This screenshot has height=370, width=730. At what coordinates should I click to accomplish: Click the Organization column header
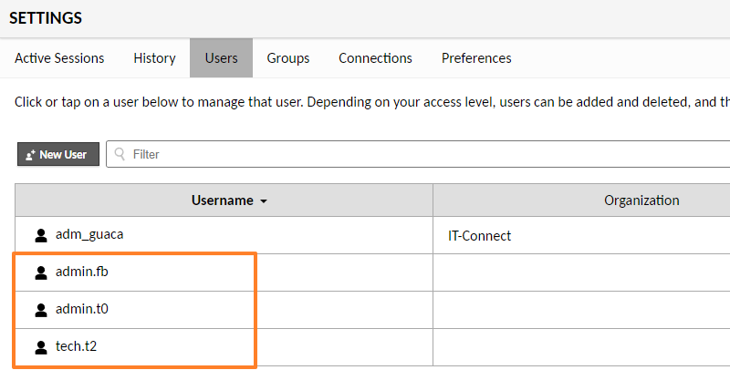pyautogui.click(x=641, y=200)
